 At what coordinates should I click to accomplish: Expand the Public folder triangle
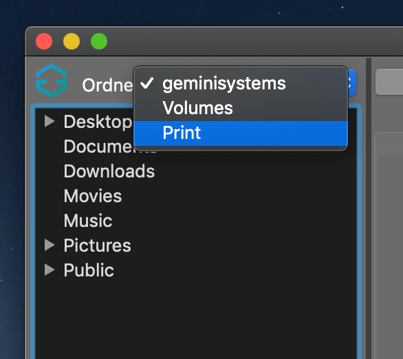(x=50, y=270)
